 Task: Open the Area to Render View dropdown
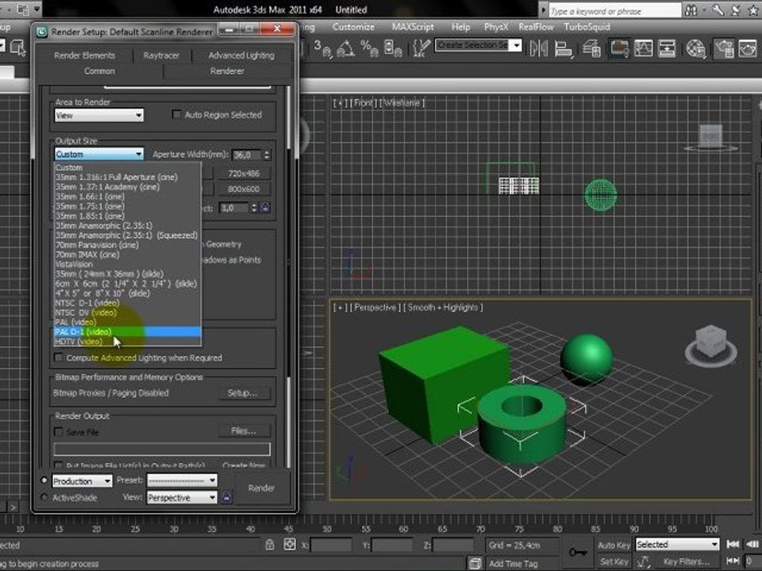coord(99,116)
